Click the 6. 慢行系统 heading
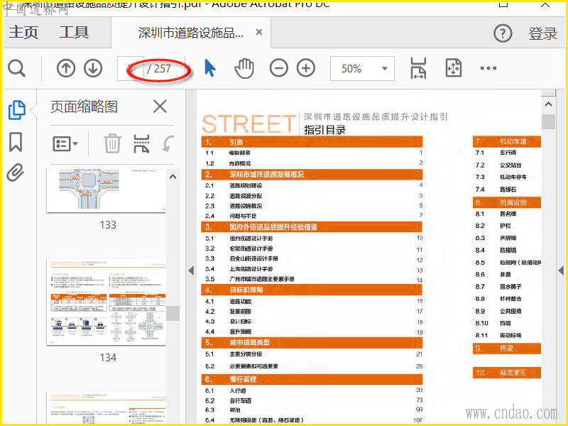The height and width of the screenshot is (426, 568). click(x=312, y=379)
